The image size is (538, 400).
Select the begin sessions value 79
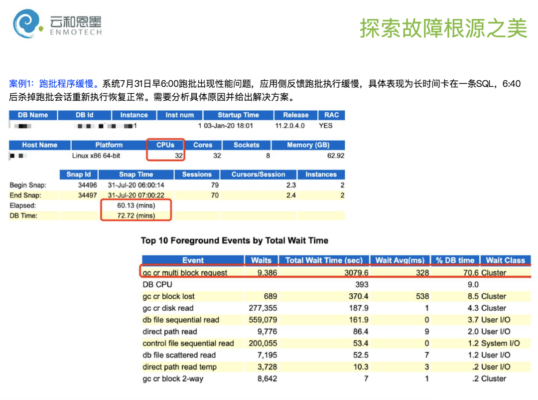215,185
